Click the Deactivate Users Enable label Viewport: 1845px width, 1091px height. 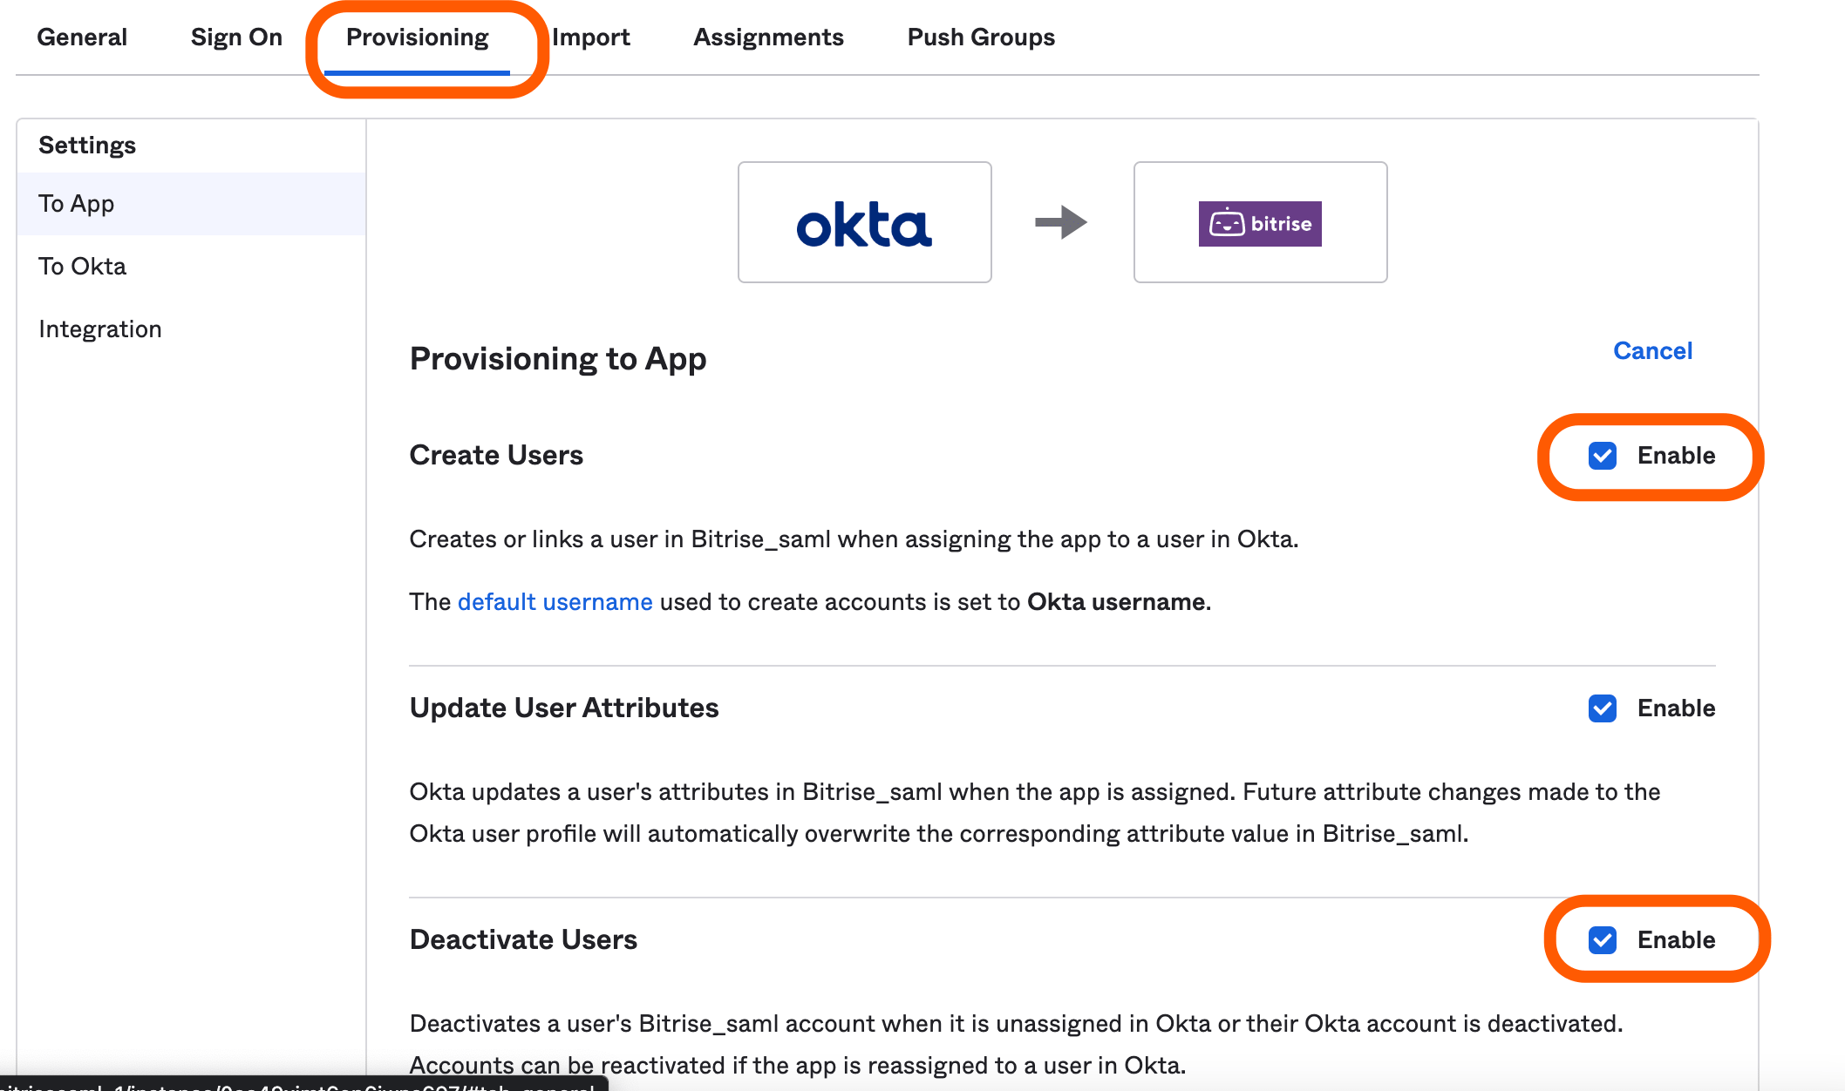coord(1676,940)
